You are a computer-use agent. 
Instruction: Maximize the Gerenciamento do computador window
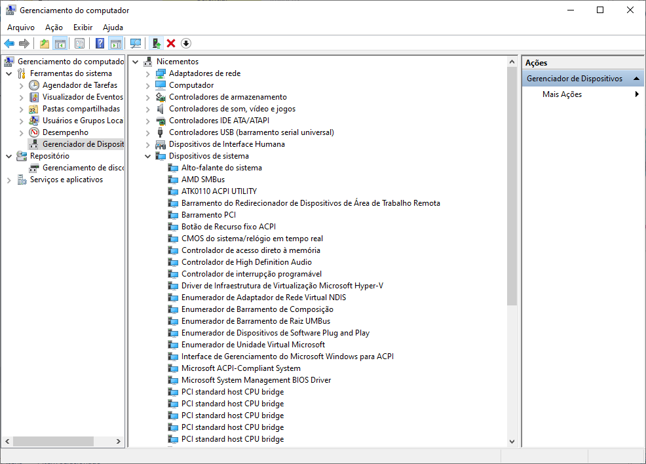point(600,10)
